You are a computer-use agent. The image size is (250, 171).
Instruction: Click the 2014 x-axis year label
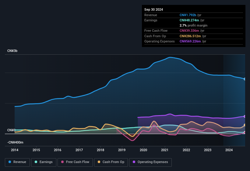[15, 150]
